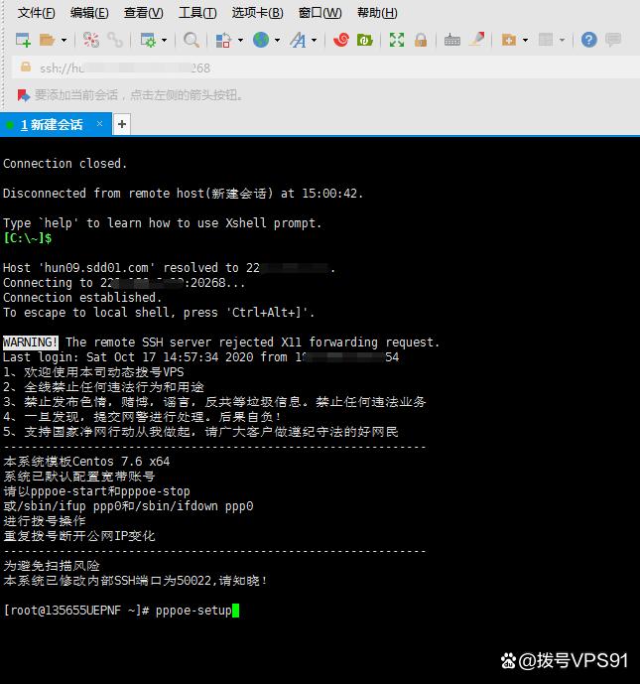Toggle full screen with green arrows icon
The height and width of the screenshot is (684, 640).
[x=397, y=40]
